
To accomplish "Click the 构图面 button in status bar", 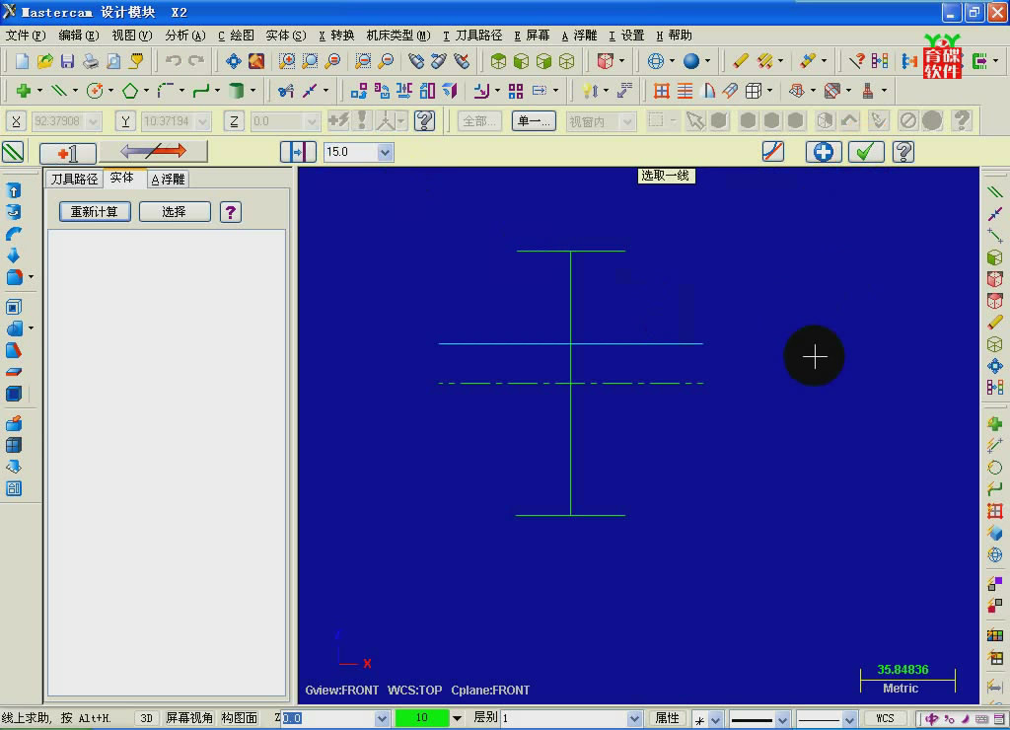I will coord(240,718).
